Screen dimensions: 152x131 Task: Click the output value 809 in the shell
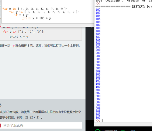click(x=98, y=118)
